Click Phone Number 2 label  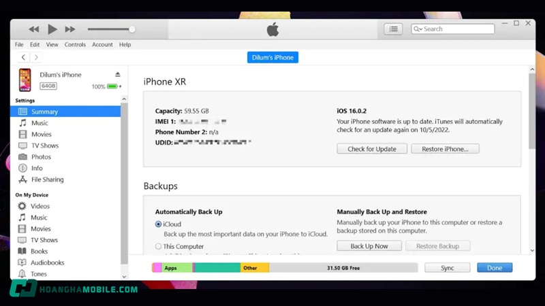pos(181,132)
